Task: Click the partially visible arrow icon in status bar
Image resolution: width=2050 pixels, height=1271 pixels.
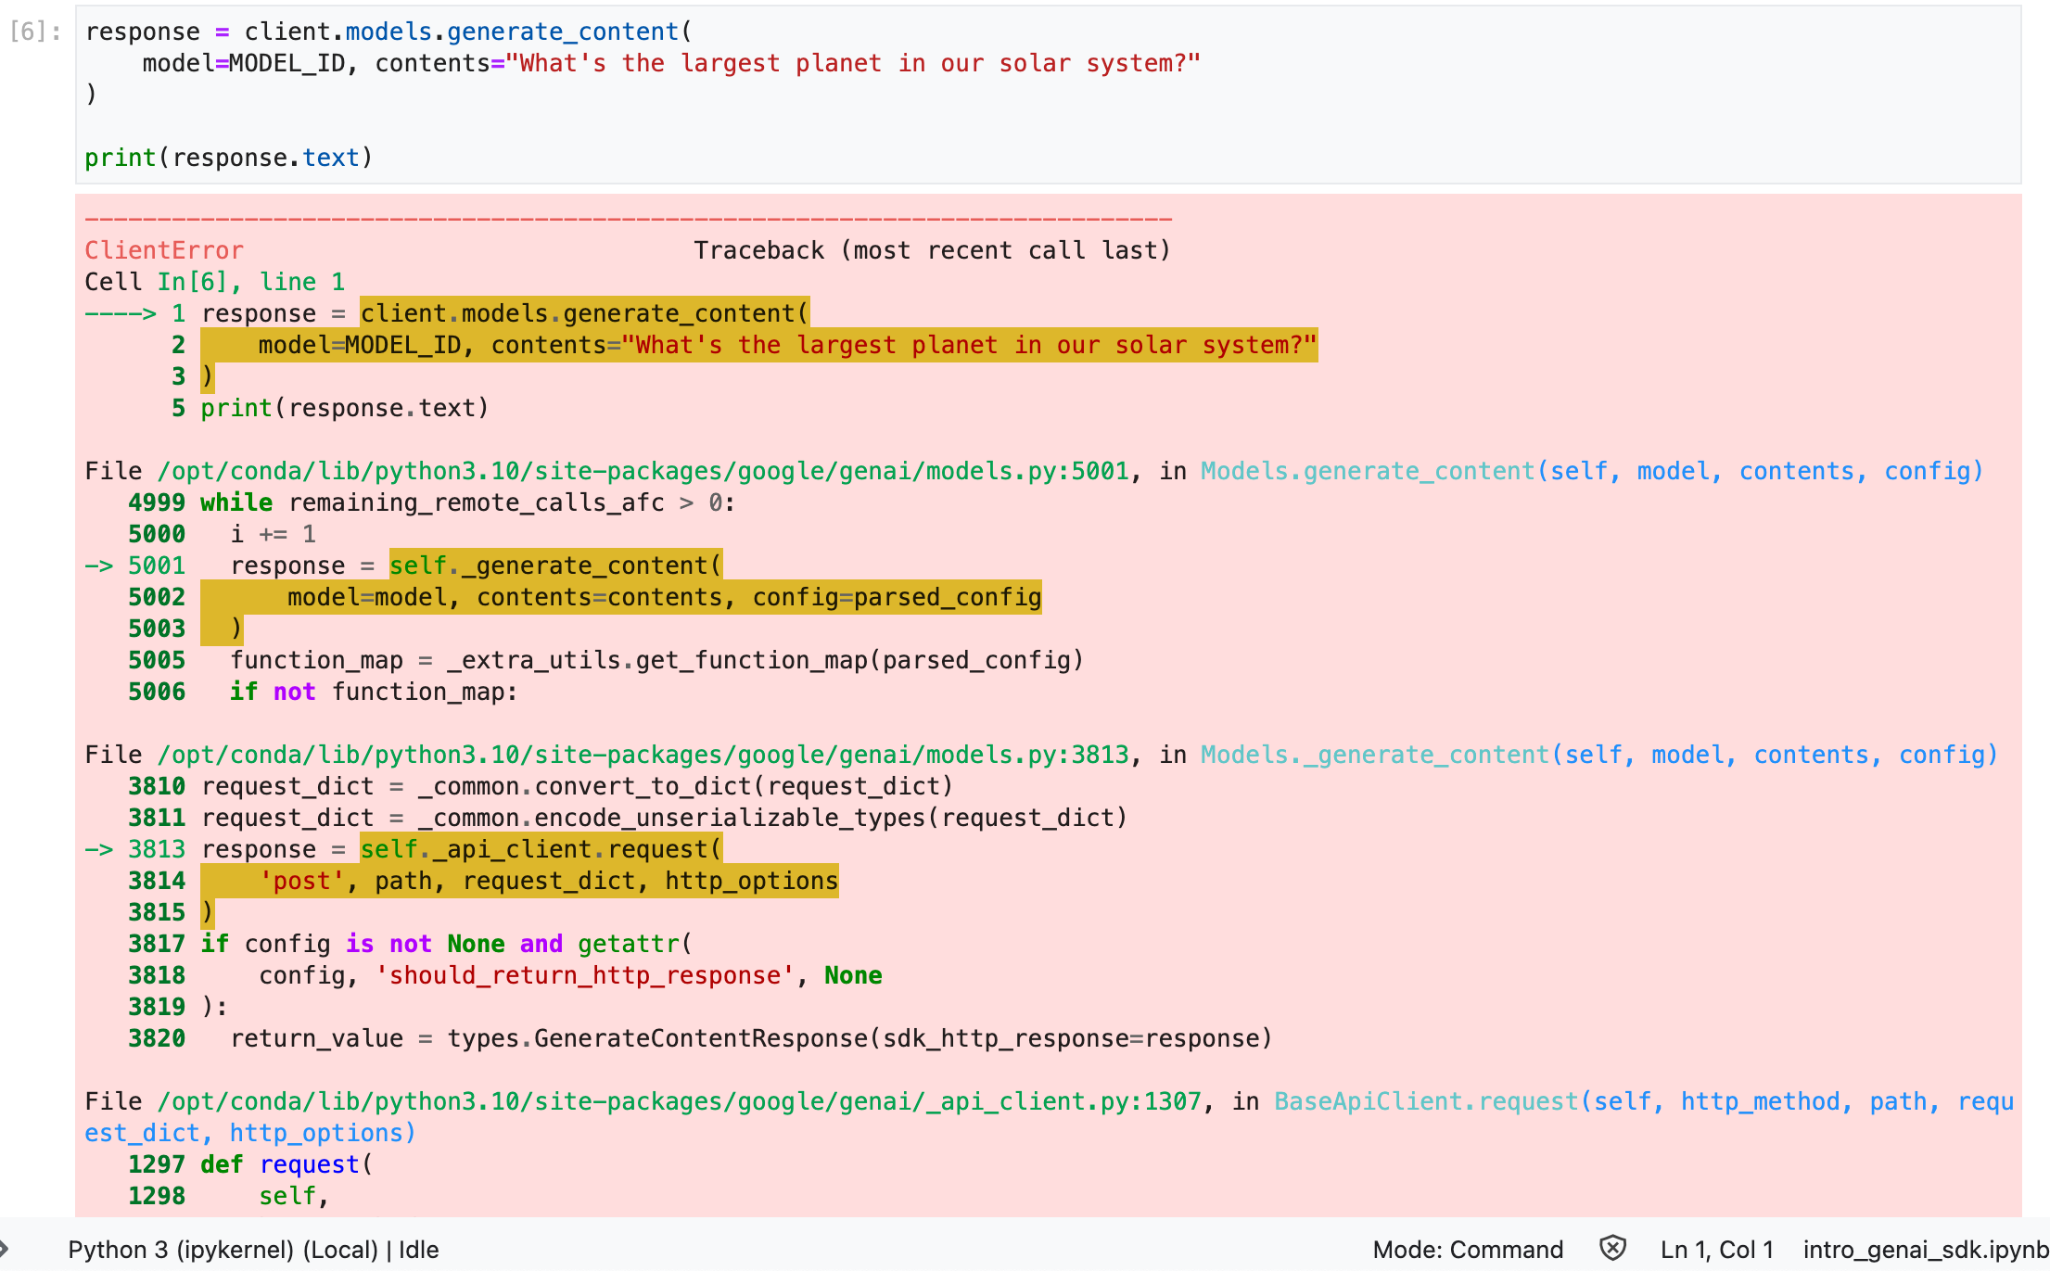Action: [x=5, y=1249]
